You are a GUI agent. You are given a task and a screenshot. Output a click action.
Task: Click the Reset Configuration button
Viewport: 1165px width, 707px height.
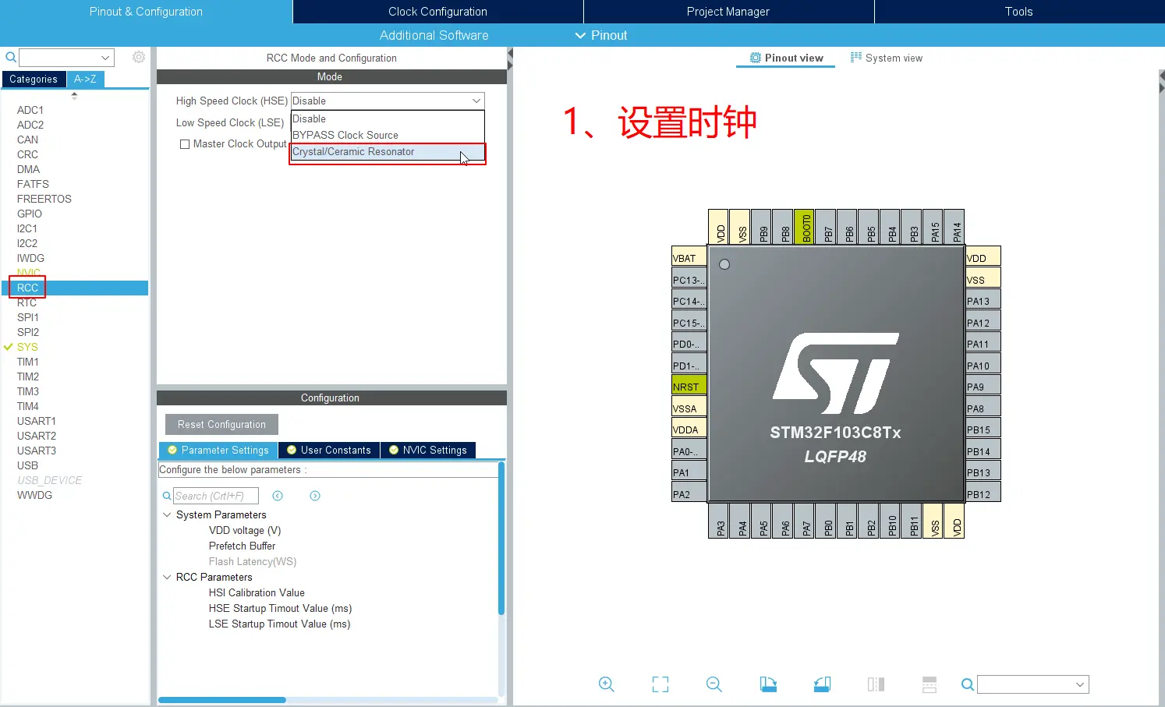[221, 424]
